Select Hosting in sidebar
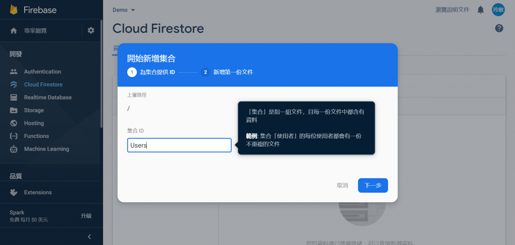Viewport: 515px width, 245px height. (34, 123)
